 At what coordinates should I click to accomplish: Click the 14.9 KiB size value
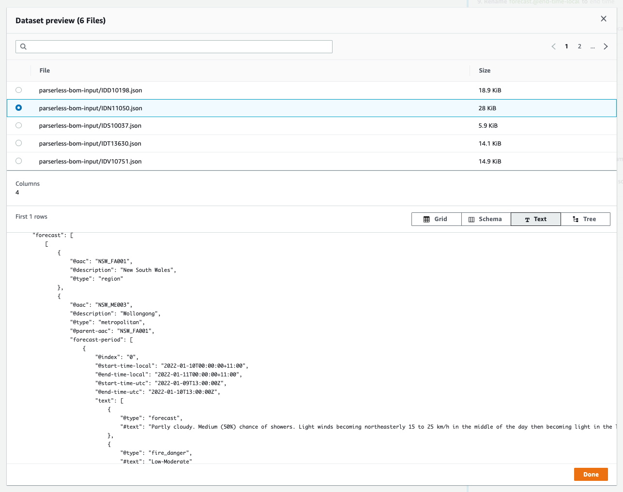[490, 162]
